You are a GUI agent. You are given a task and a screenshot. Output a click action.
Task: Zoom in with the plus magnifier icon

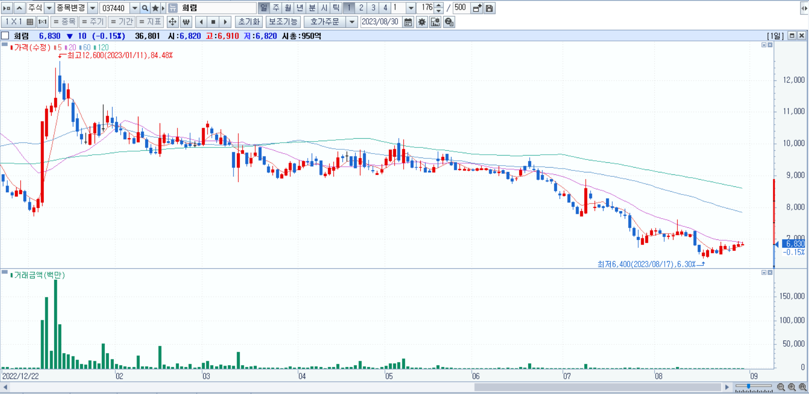point(792,387)
